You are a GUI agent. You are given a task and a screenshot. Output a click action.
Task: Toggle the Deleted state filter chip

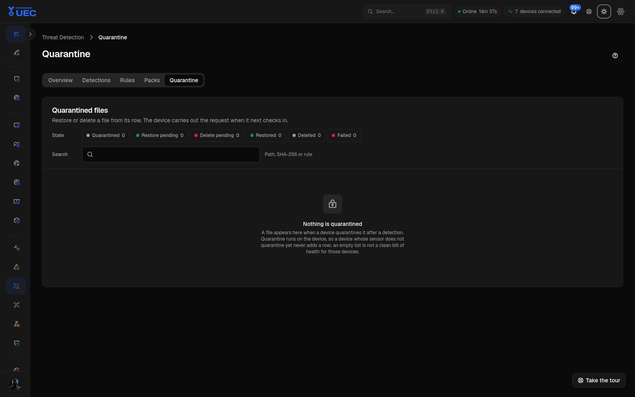[307, 135]
